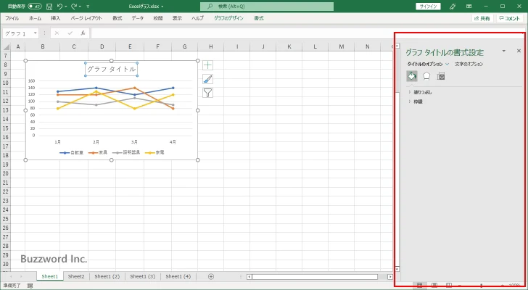Select the Sheet1 (3) worksheet tab

coord(142,276)
